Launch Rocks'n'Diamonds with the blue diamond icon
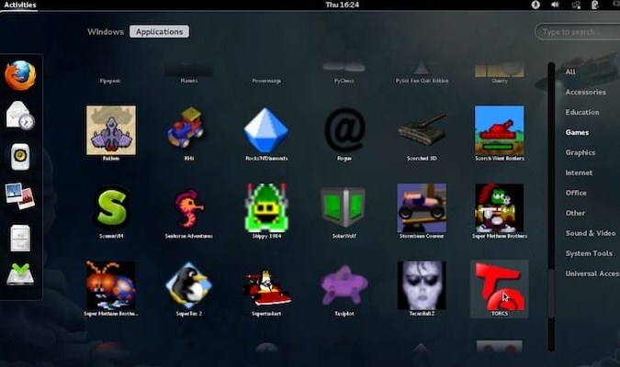 pyautogui.click(x=266, y=130)
